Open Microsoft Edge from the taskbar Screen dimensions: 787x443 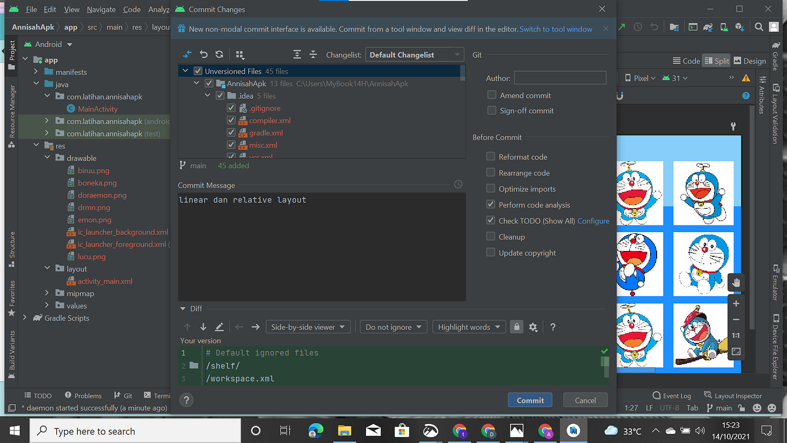(316, 431)
